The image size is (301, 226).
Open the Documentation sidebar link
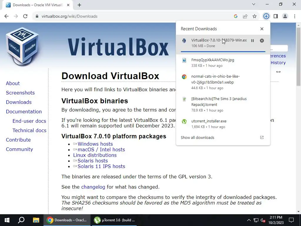(24, 112)
